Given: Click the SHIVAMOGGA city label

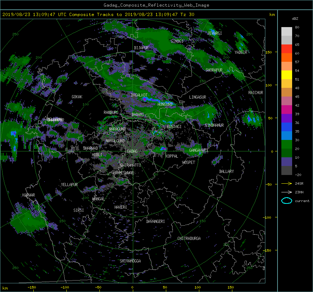Looking at the screenshot, I should click(130, 261).
